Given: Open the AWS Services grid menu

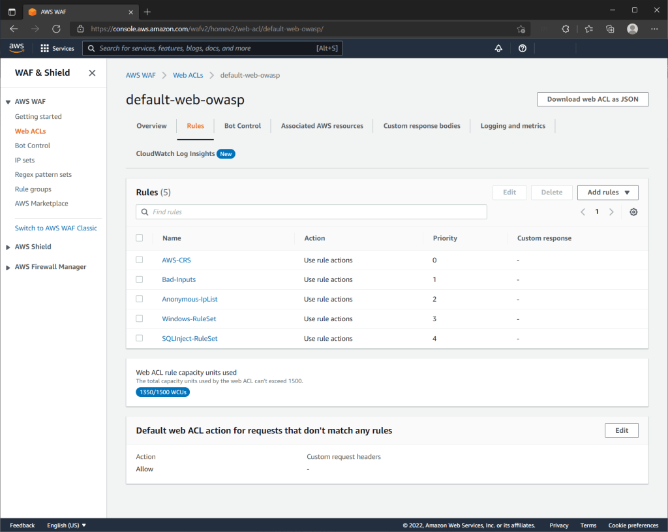Looking at the screenshot, I should click(x=57, y=48).
